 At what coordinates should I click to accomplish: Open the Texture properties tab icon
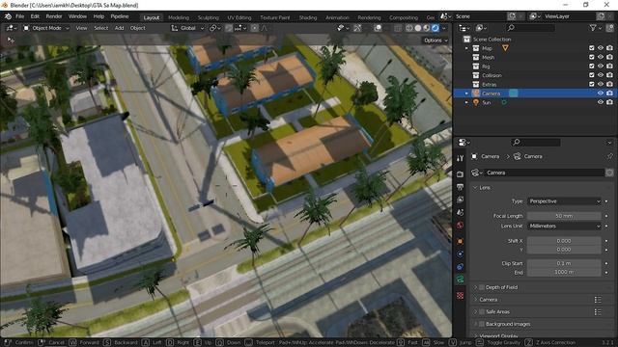[x=460, y=296]
